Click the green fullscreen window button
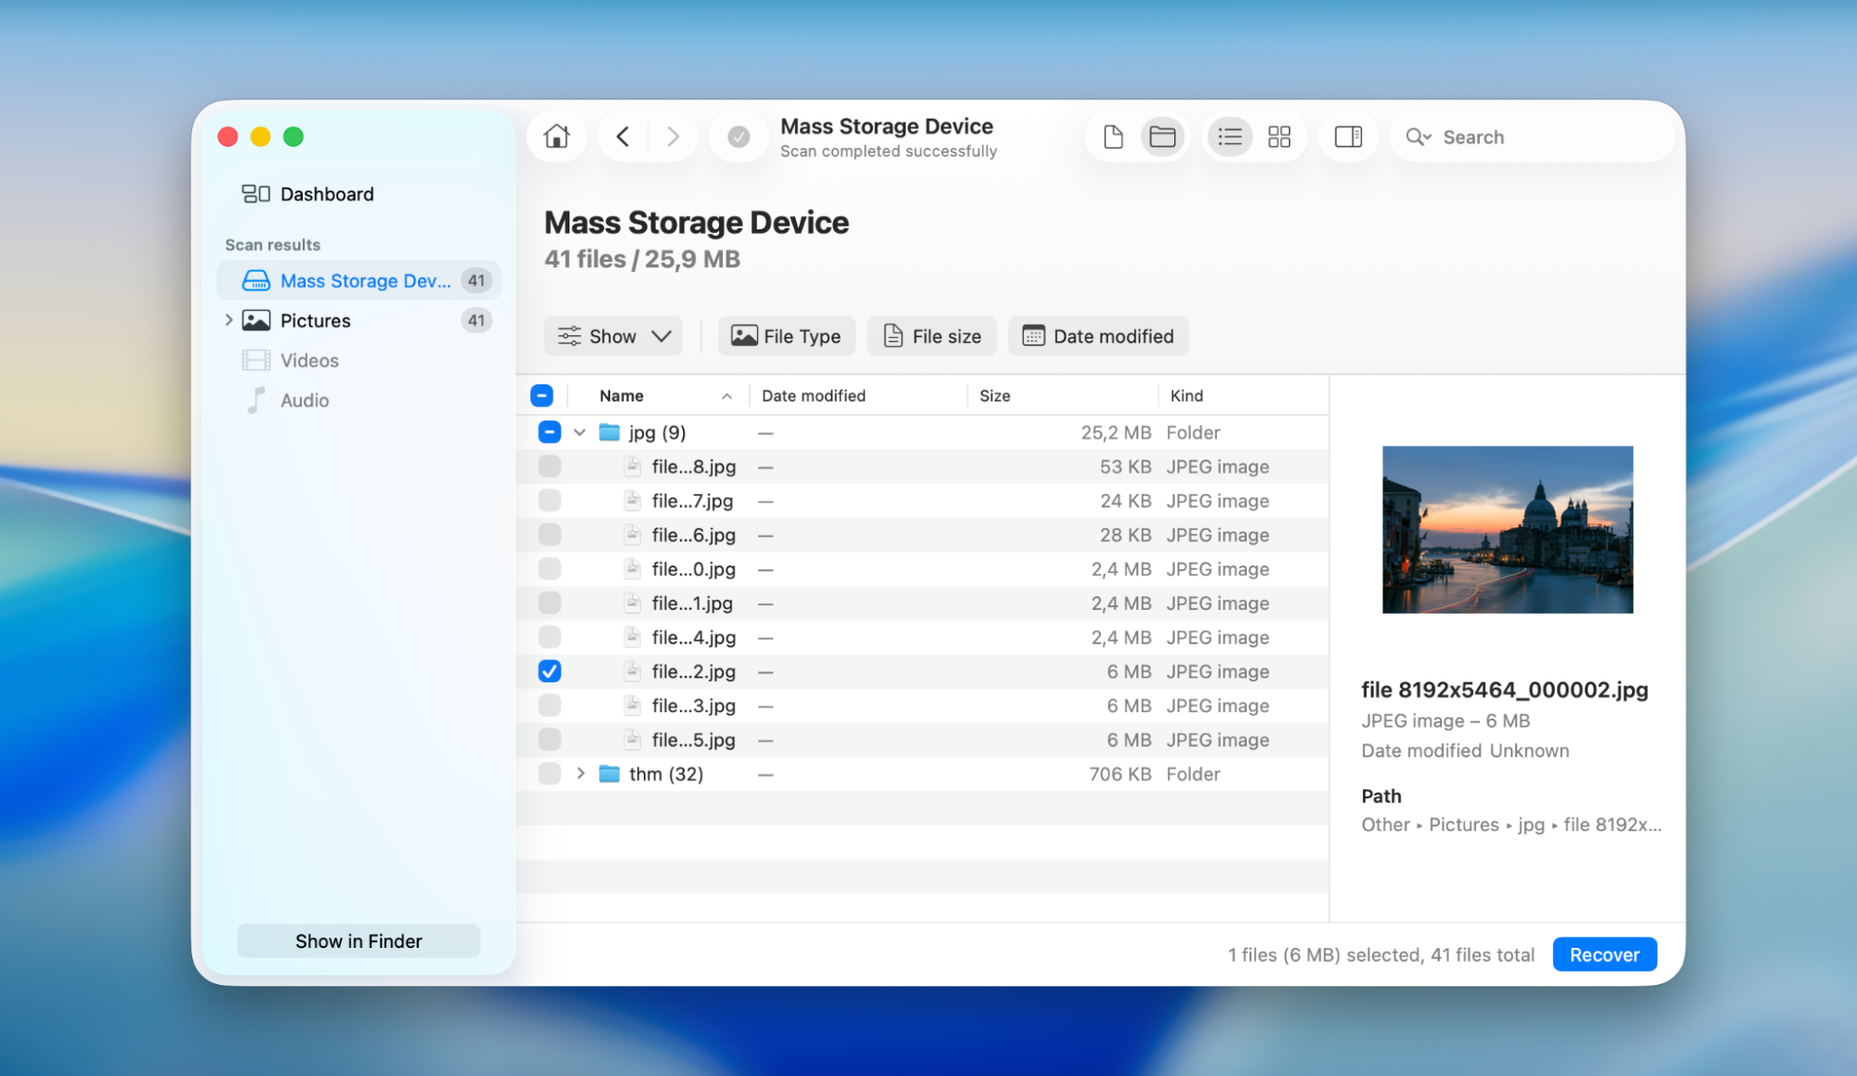Image resolution: width=1857 pixels, height=1076 pixels. (294, 137)
